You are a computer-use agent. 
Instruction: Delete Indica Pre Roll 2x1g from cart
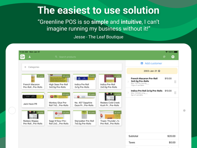coord(175,93)
